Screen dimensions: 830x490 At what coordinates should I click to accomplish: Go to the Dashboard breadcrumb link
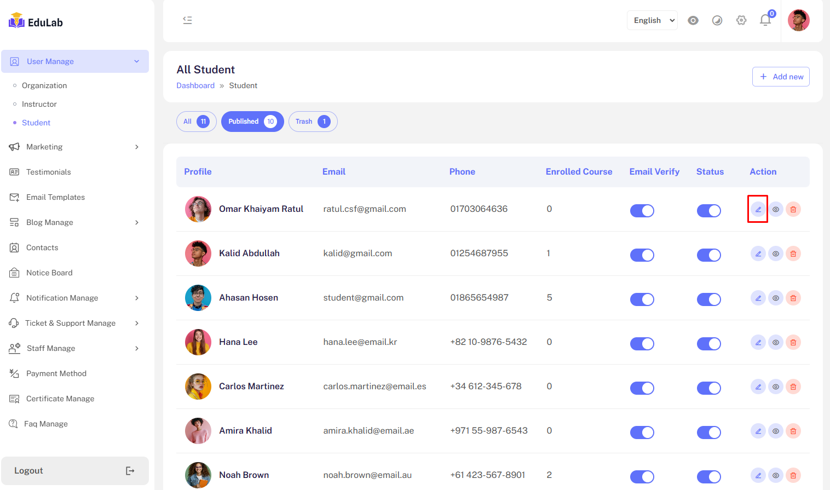tap(195, 85)
